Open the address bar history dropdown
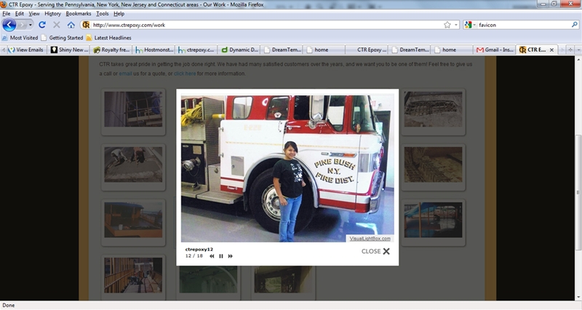Screen dimensions: 582x310 (456, 25)
